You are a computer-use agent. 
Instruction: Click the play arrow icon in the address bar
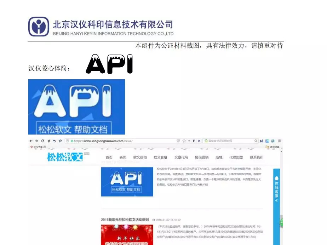199,141
